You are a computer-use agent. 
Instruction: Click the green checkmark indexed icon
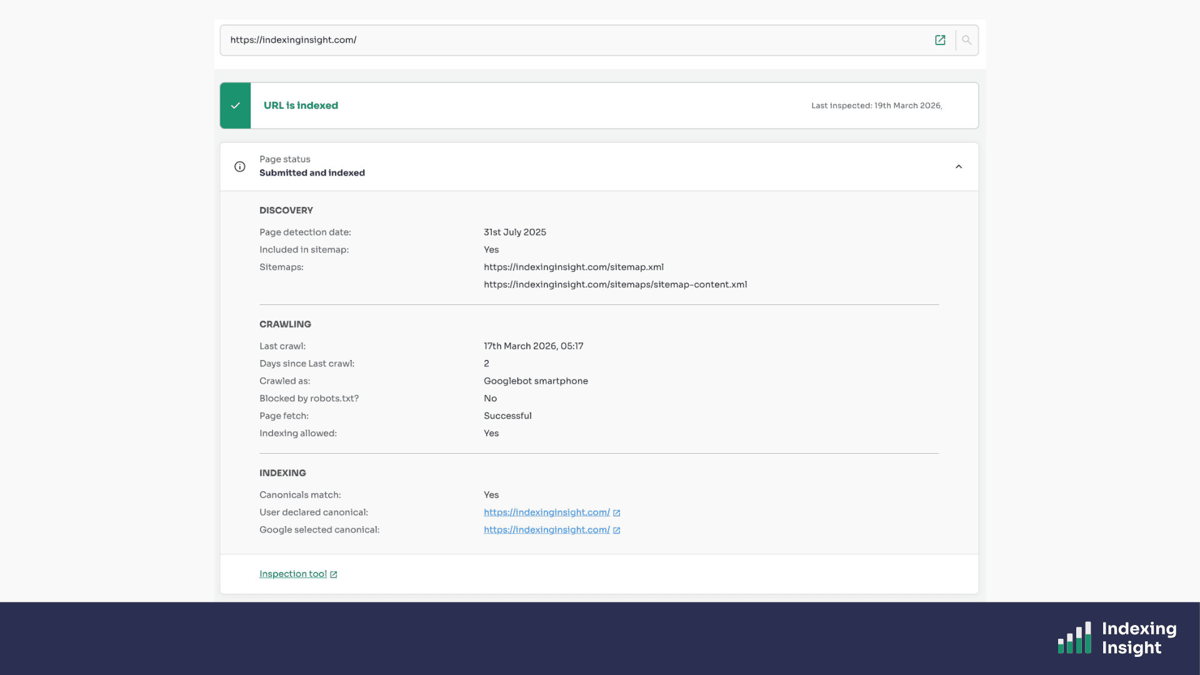[236, 106]
